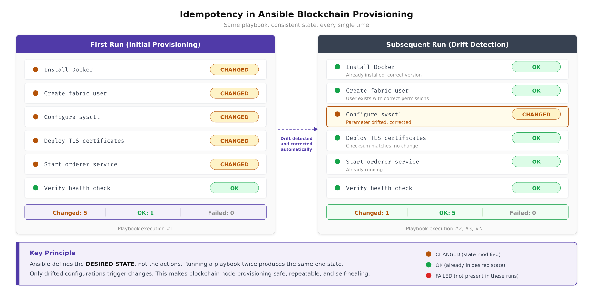Screen dimensions: 593x296
Task: Click green dot beside first-run Verify health check
Action: coord(36,188)
